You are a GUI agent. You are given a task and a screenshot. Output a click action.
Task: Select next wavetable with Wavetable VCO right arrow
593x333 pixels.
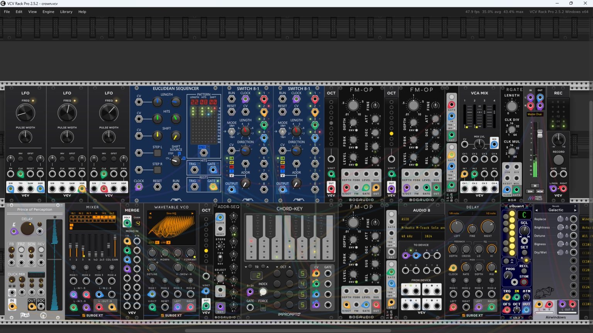[193, 213]
